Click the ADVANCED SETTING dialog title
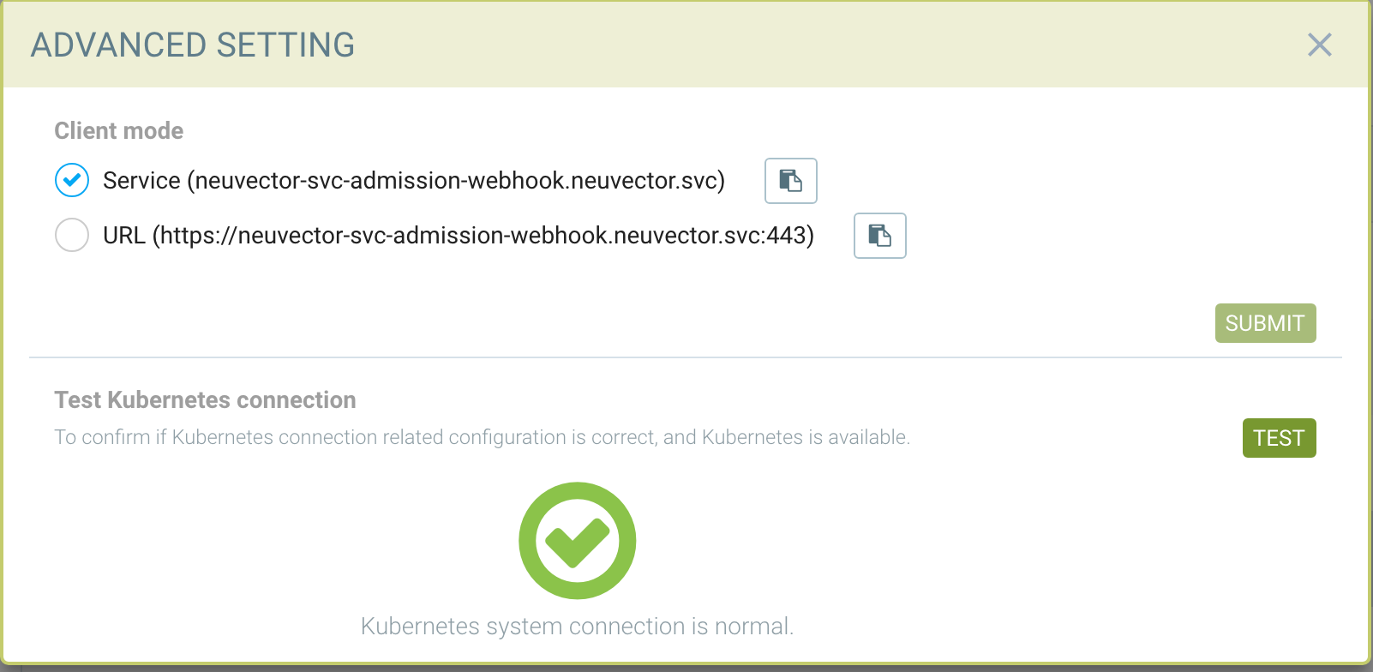1373x672 pixels. pyautogui.click(x=193, y=45)
